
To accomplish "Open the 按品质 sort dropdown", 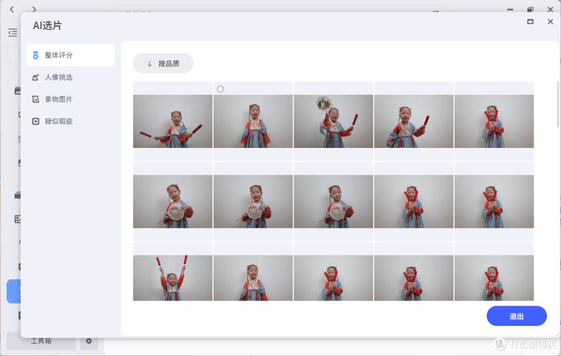I will 163,64.
